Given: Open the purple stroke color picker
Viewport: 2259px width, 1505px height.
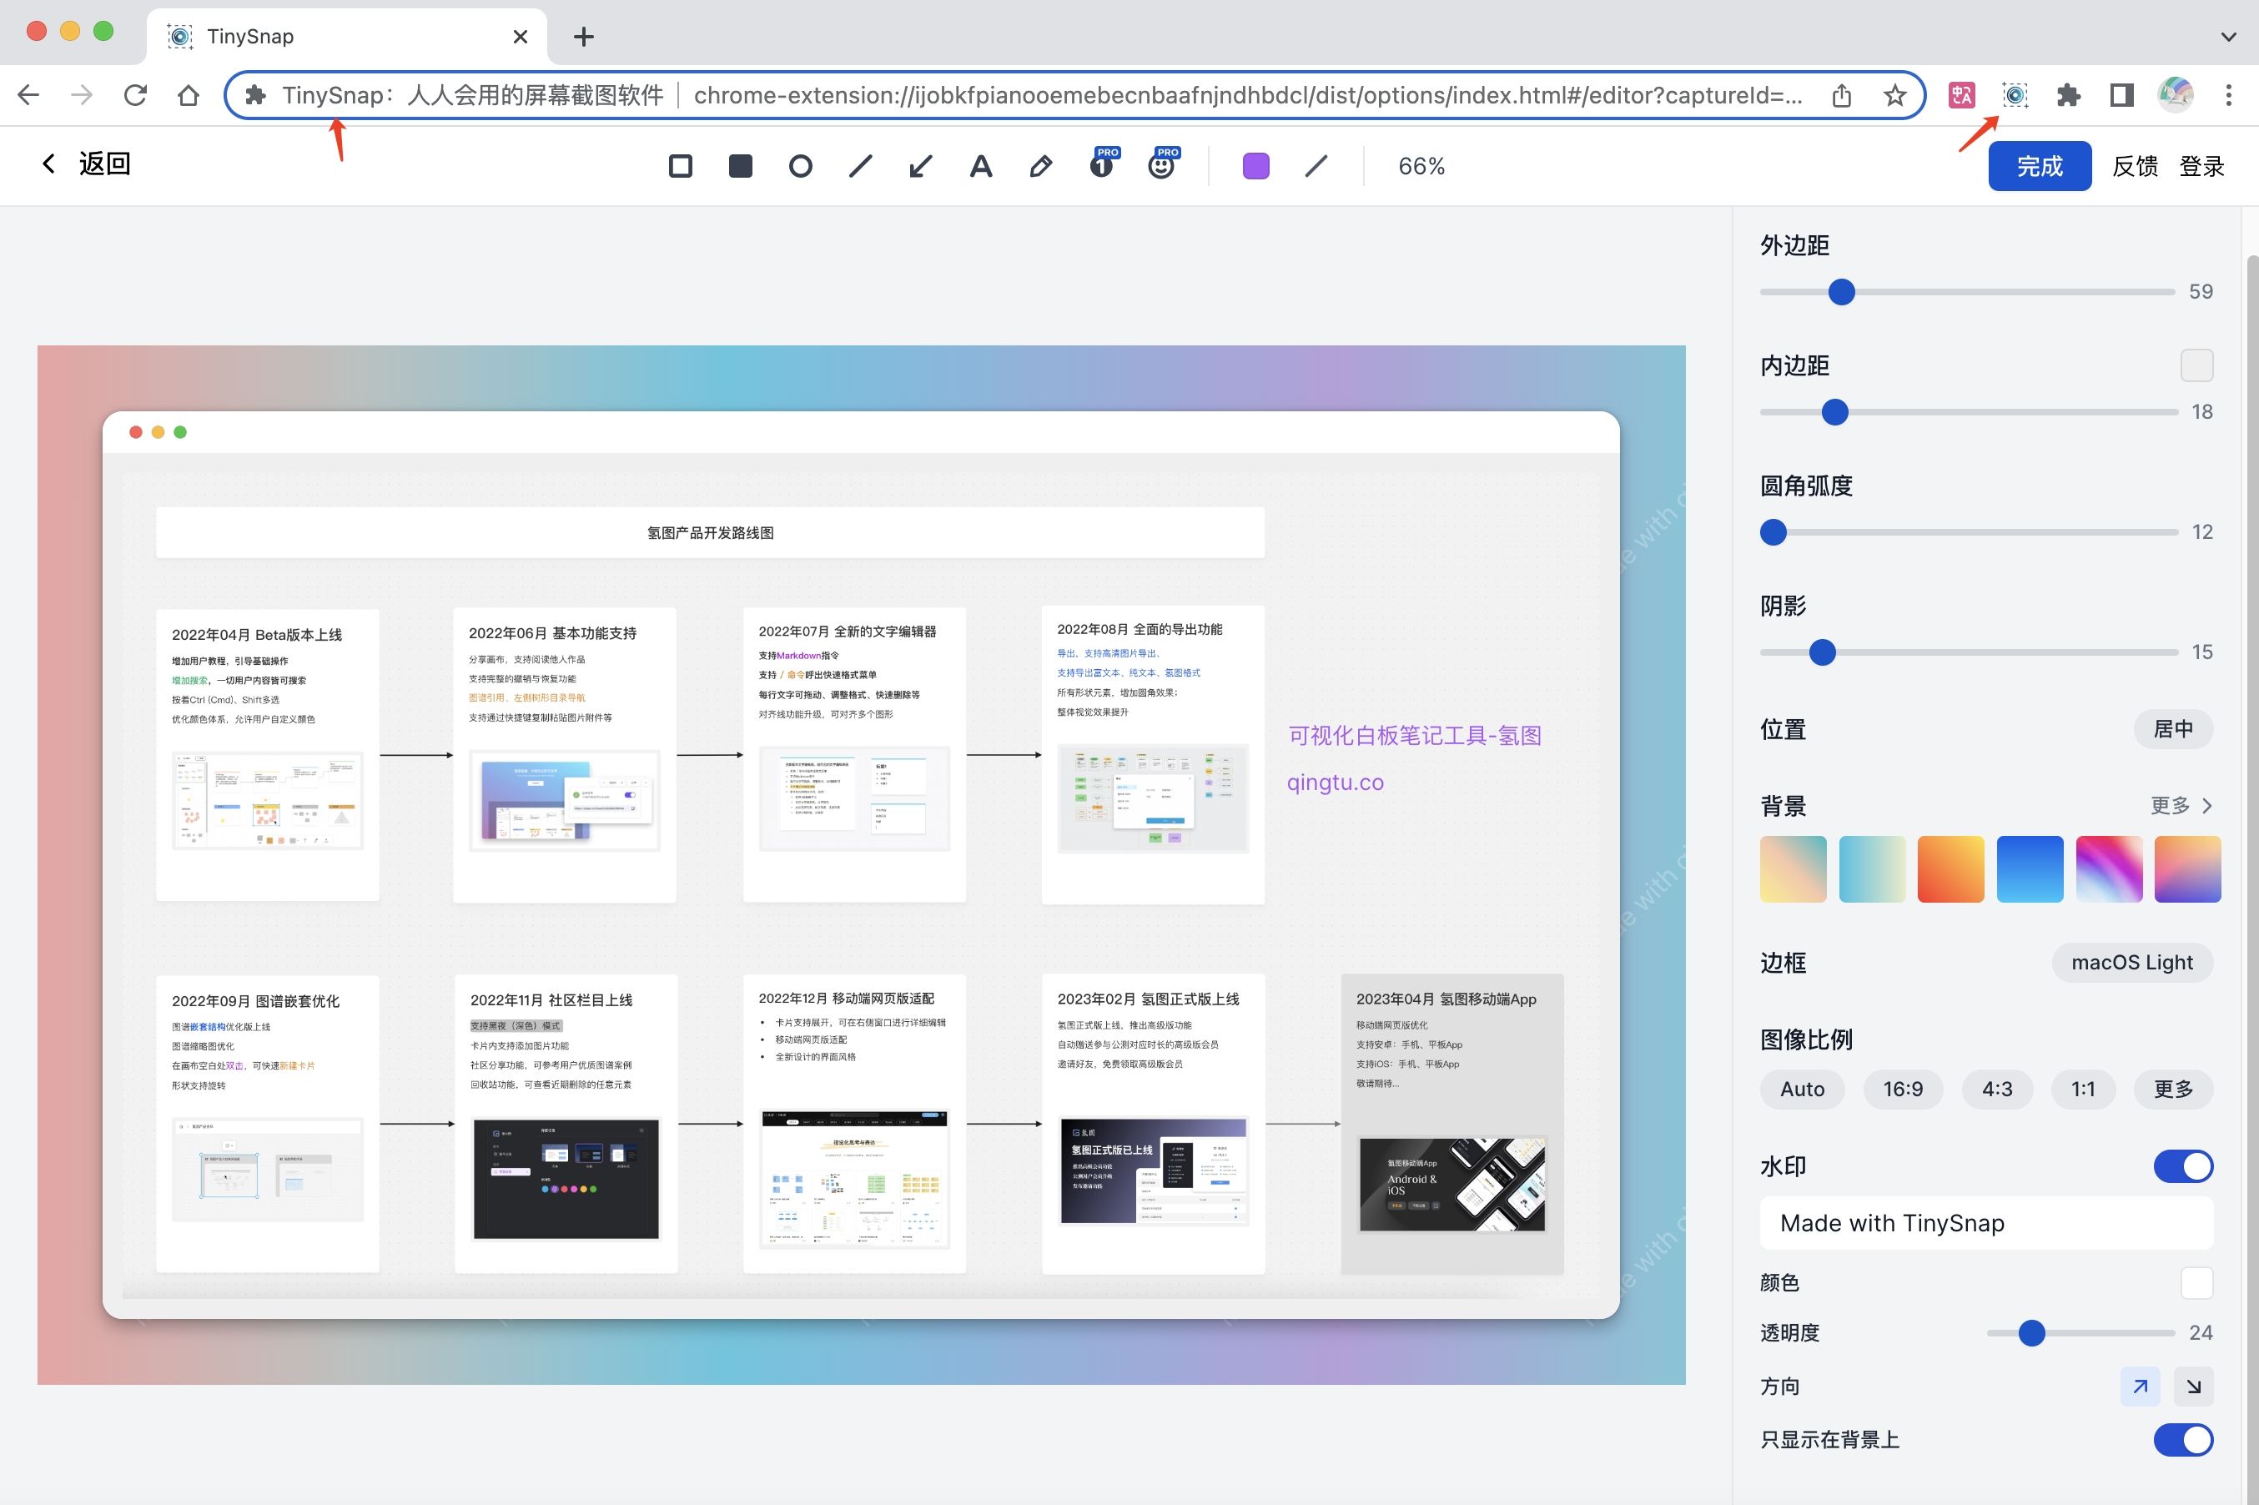Looking at the screenshot, I should 1255,166.
